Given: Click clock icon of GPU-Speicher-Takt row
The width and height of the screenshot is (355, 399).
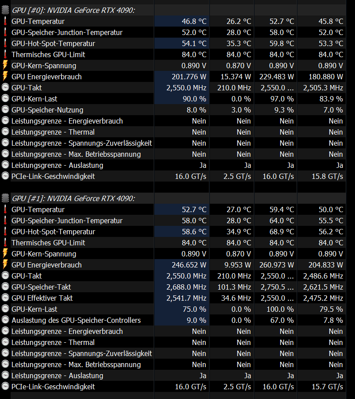Looking at the screenshot, I should tap(5, 287).
